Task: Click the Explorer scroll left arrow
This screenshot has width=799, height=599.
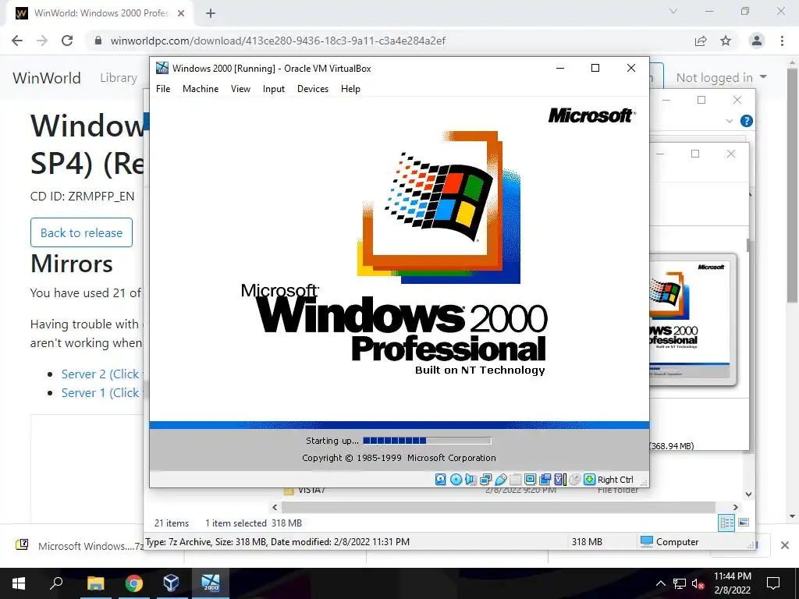Action: (x=275, y=507)
